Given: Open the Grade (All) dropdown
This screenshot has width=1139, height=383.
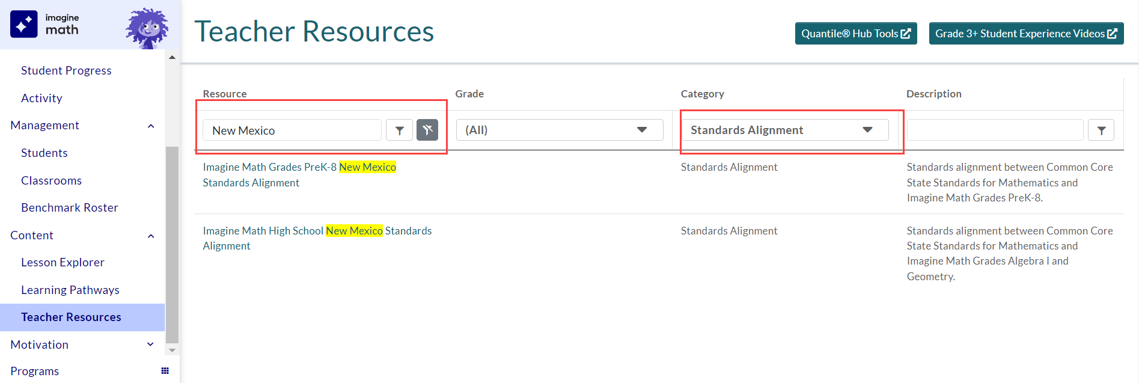Looking at the screenshot, I should pyautogui.click(x=559, y=130).
